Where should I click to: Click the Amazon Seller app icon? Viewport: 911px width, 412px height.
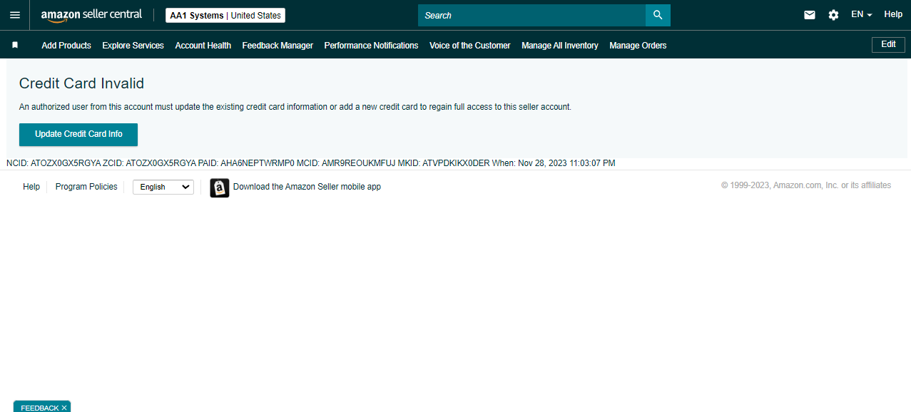tap(220, 187)
